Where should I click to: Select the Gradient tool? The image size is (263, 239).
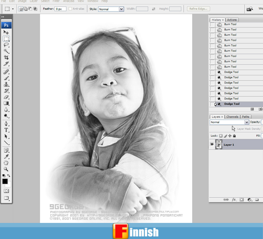[6, 103]
